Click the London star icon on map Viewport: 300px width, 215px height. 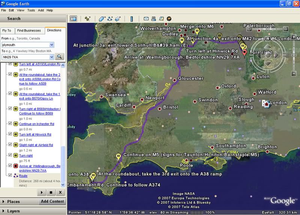(266, 104)
